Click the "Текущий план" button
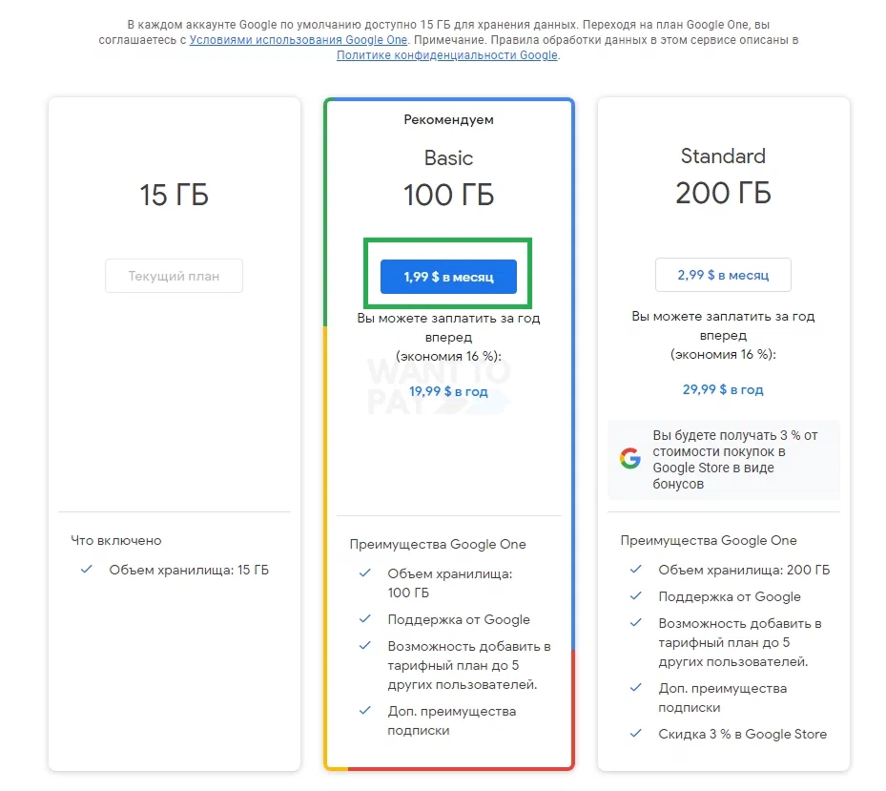The width and height of the screenshot is (886, 791). (x=174, y=275)
